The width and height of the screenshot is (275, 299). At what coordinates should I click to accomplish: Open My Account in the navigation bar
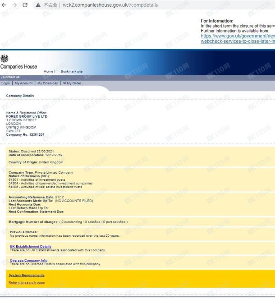pyautogui.click(x=23, y=83)
